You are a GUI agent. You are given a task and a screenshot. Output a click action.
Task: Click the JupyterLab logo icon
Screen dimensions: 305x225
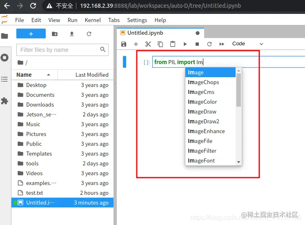pyautogui.click(x=4, y=20)
